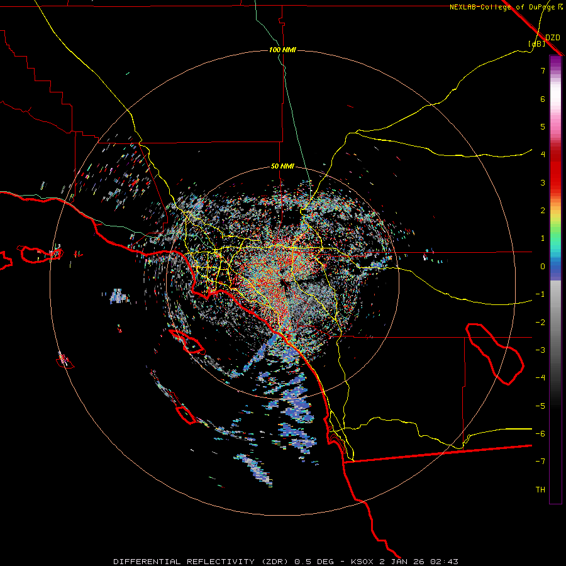Click the Salton Sea outline on the map

point(494,354)
